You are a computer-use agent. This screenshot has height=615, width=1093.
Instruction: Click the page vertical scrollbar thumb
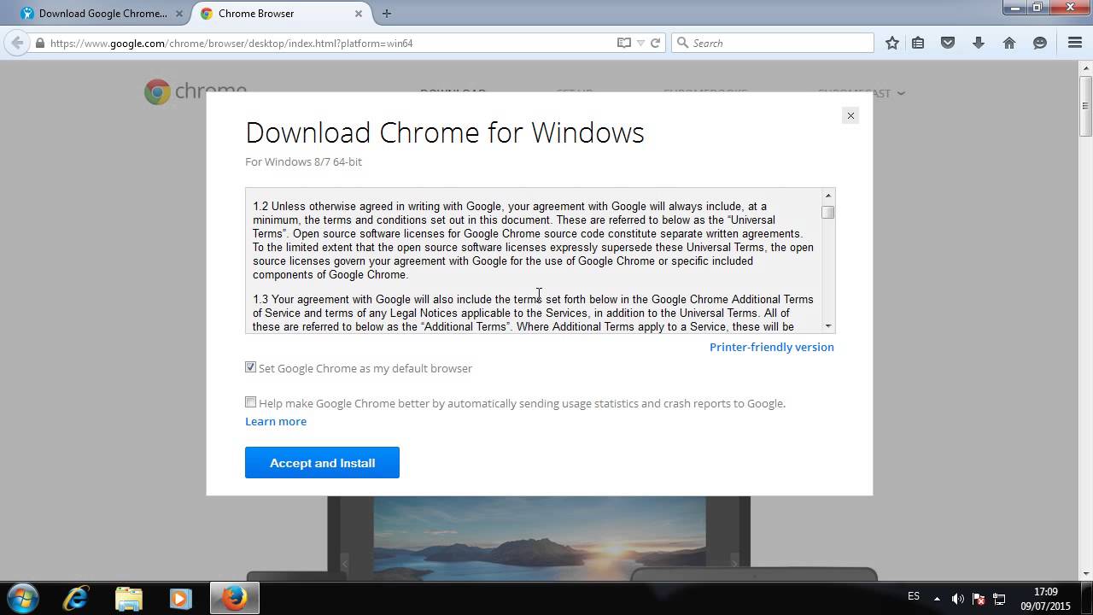[1085, 106]
